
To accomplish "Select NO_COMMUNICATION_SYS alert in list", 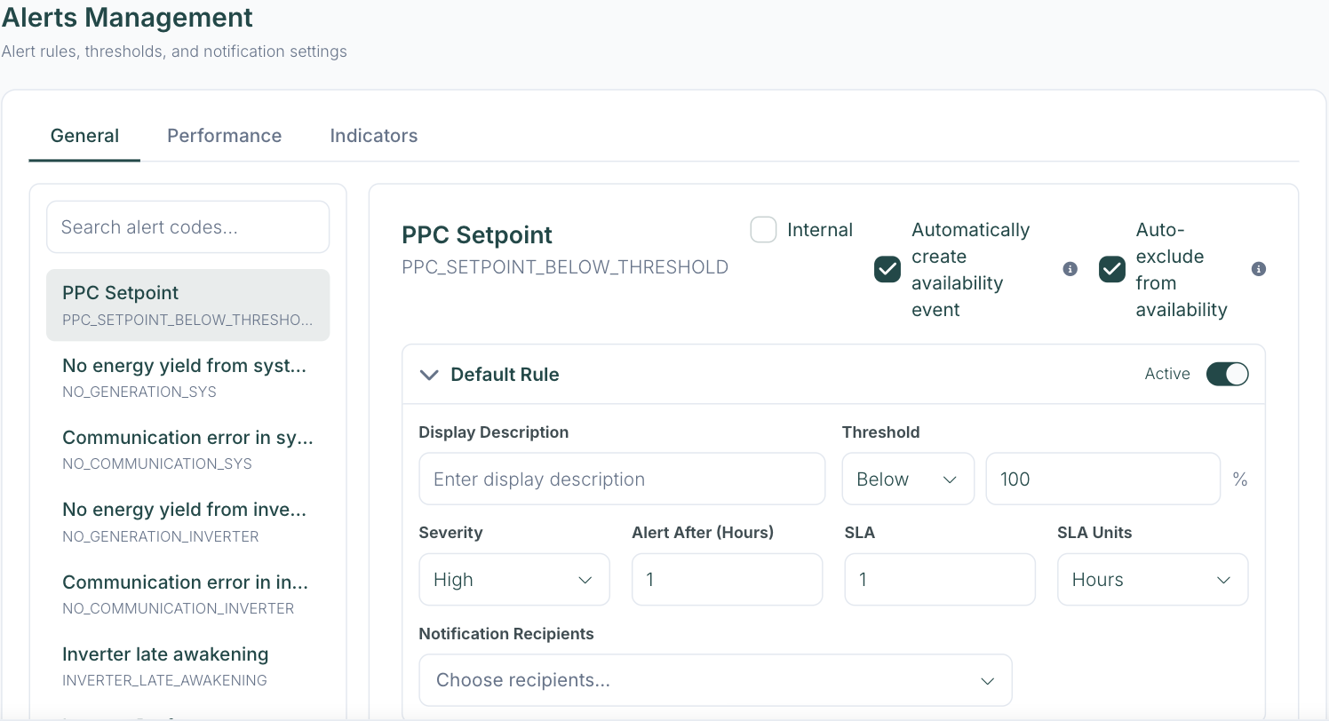I will click(188, 449).
